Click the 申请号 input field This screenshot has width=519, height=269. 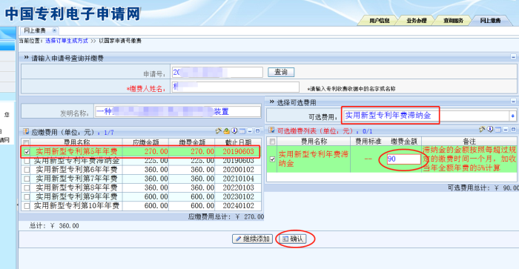coord(217,72)
